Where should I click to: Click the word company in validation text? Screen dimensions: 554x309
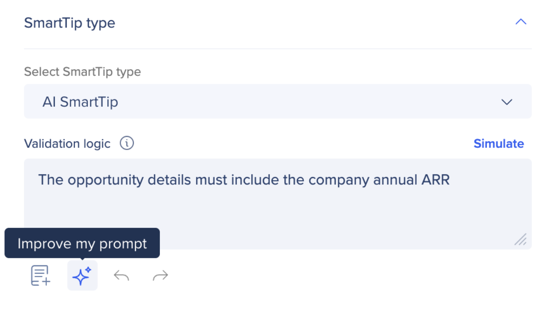tap(339, 180)
